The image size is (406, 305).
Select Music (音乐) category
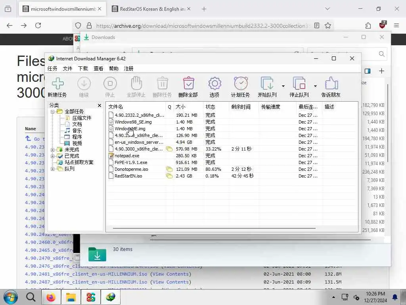[77, 131]
